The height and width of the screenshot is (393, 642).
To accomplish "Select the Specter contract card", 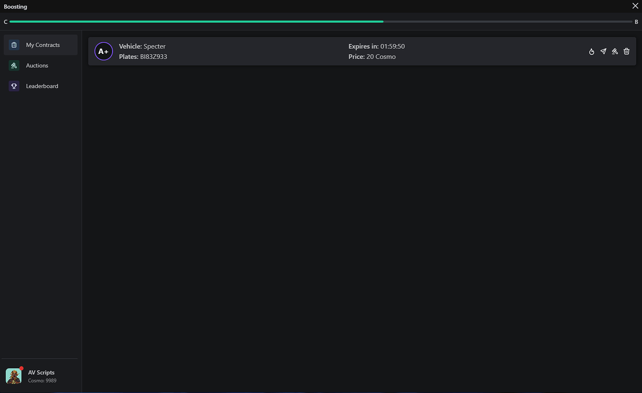I will [326, 51].
